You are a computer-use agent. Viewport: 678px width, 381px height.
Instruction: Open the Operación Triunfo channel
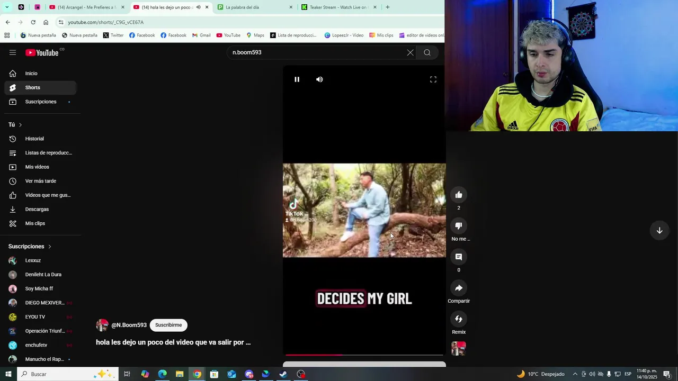point(40,331)
